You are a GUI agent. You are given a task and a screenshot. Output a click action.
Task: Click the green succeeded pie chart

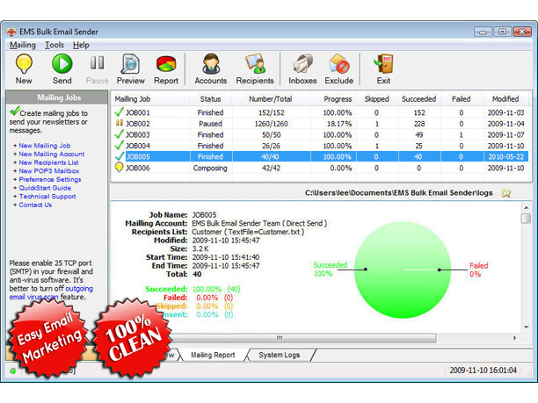pyautogui.click(x=403, y=270)
